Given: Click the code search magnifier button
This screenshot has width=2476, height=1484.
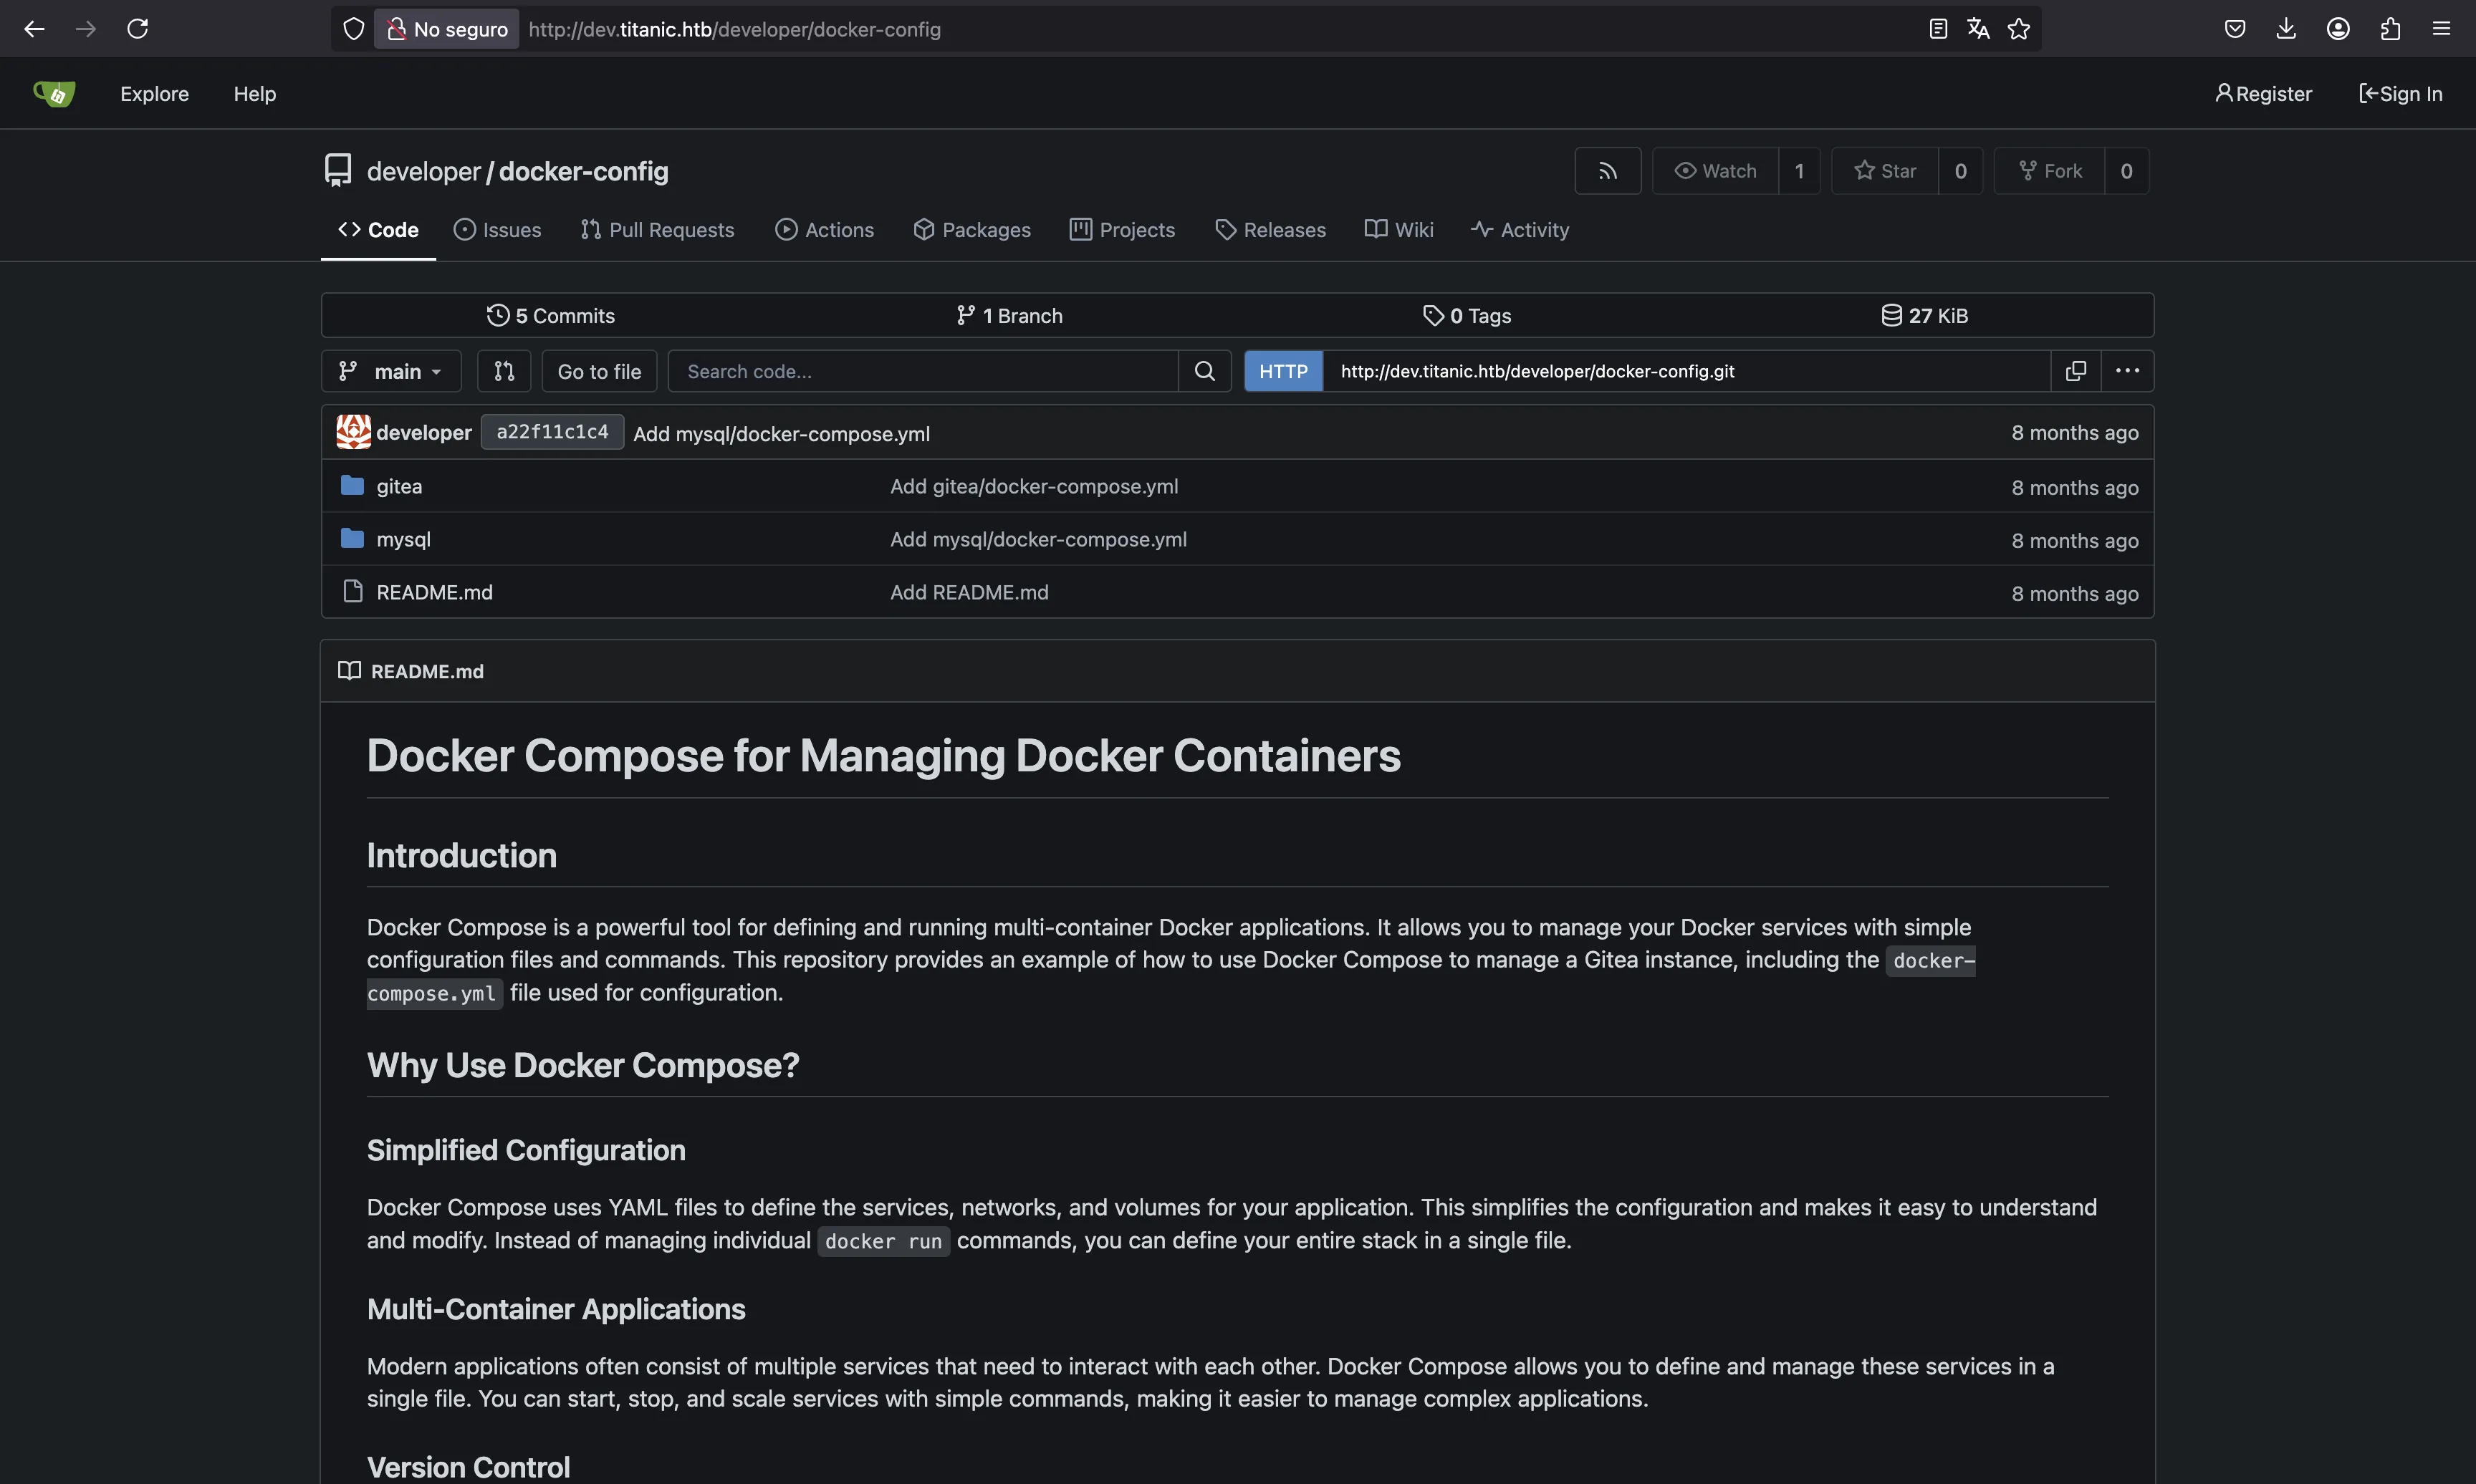Looking at the screenshot, I should coord(1205,371).
